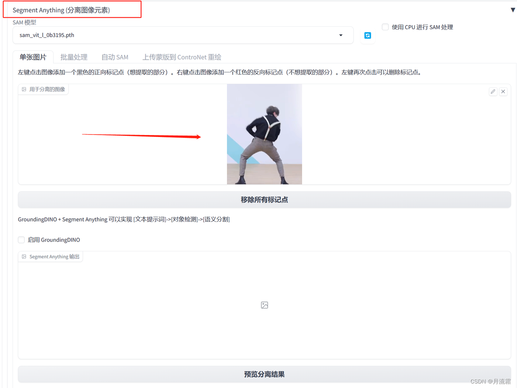Switch to the 批量处理 tab

pyautogui.click(x=74, y=57)
